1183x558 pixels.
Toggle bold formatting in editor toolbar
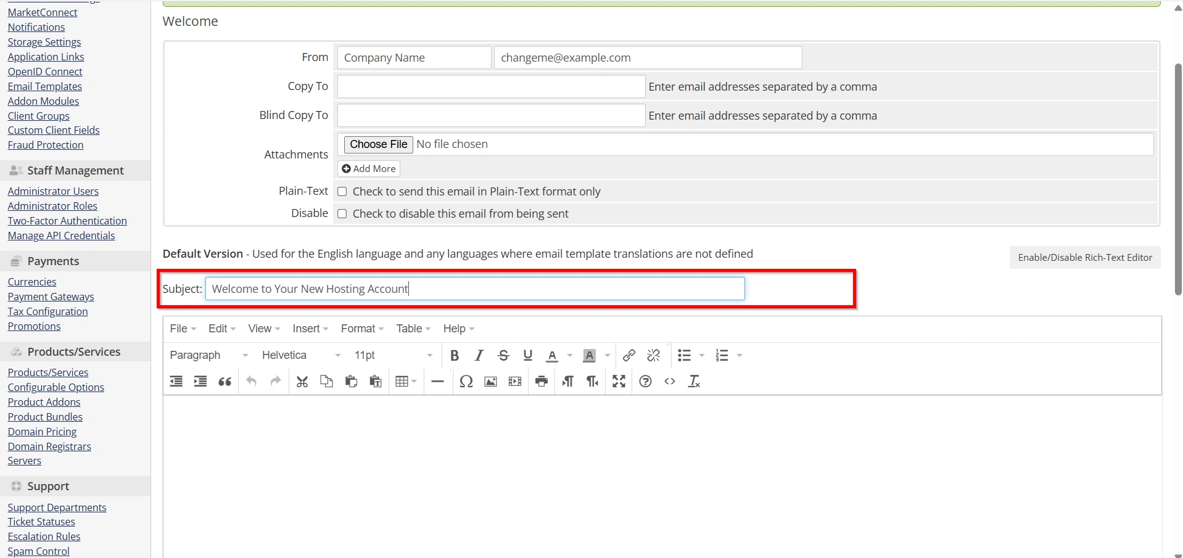tap(455, 355)
